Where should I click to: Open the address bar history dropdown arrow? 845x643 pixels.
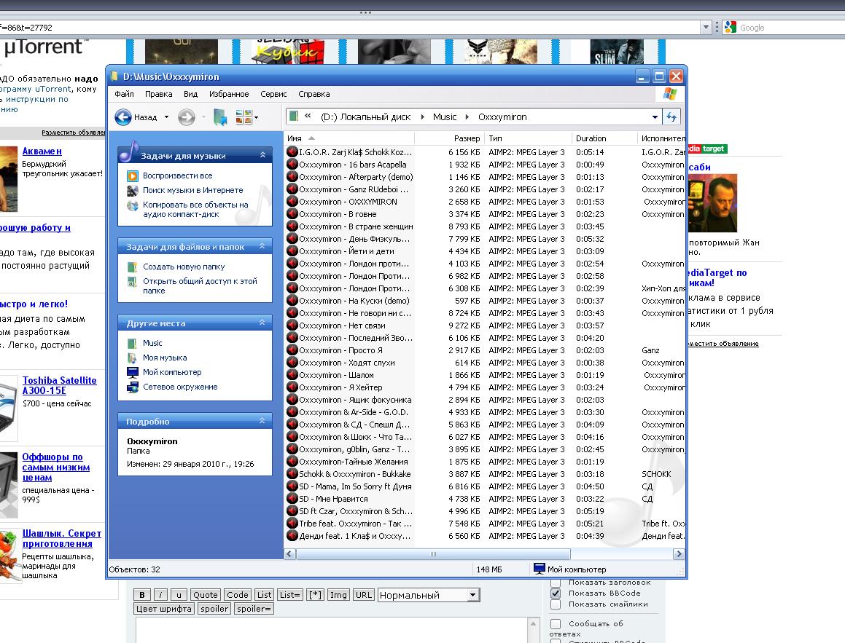[654, 117]
